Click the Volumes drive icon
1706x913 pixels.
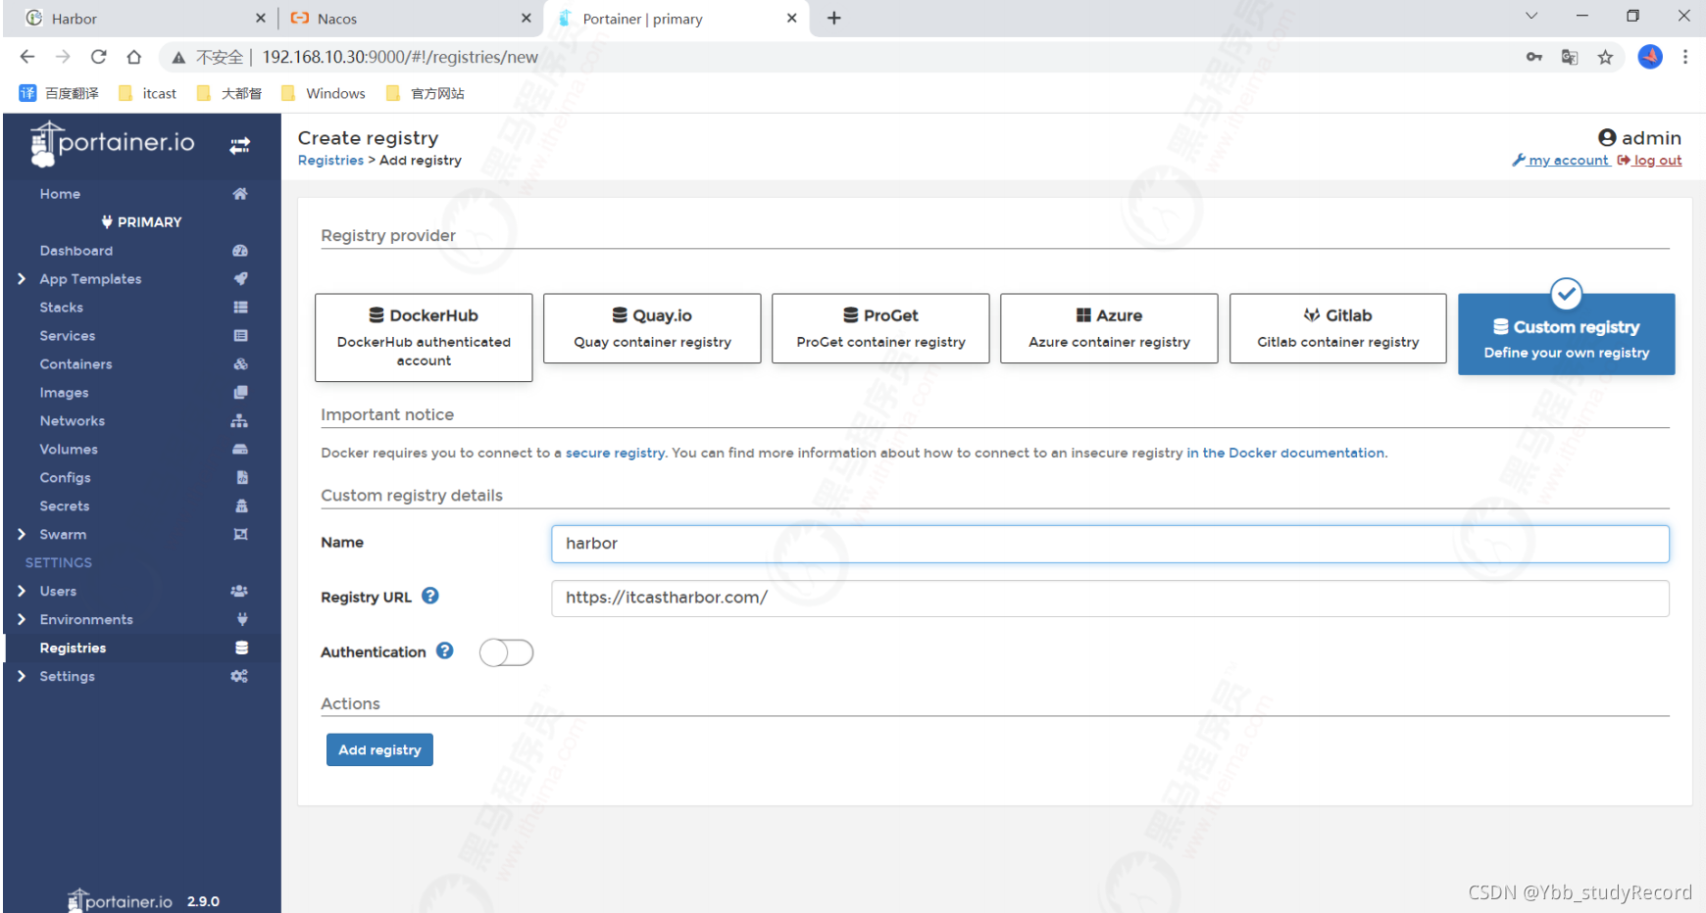pos(240,450)
